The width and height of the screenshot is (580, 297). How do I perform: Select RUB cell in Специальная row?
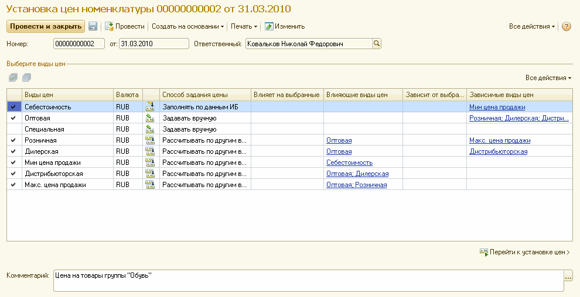tap(128, 129)
